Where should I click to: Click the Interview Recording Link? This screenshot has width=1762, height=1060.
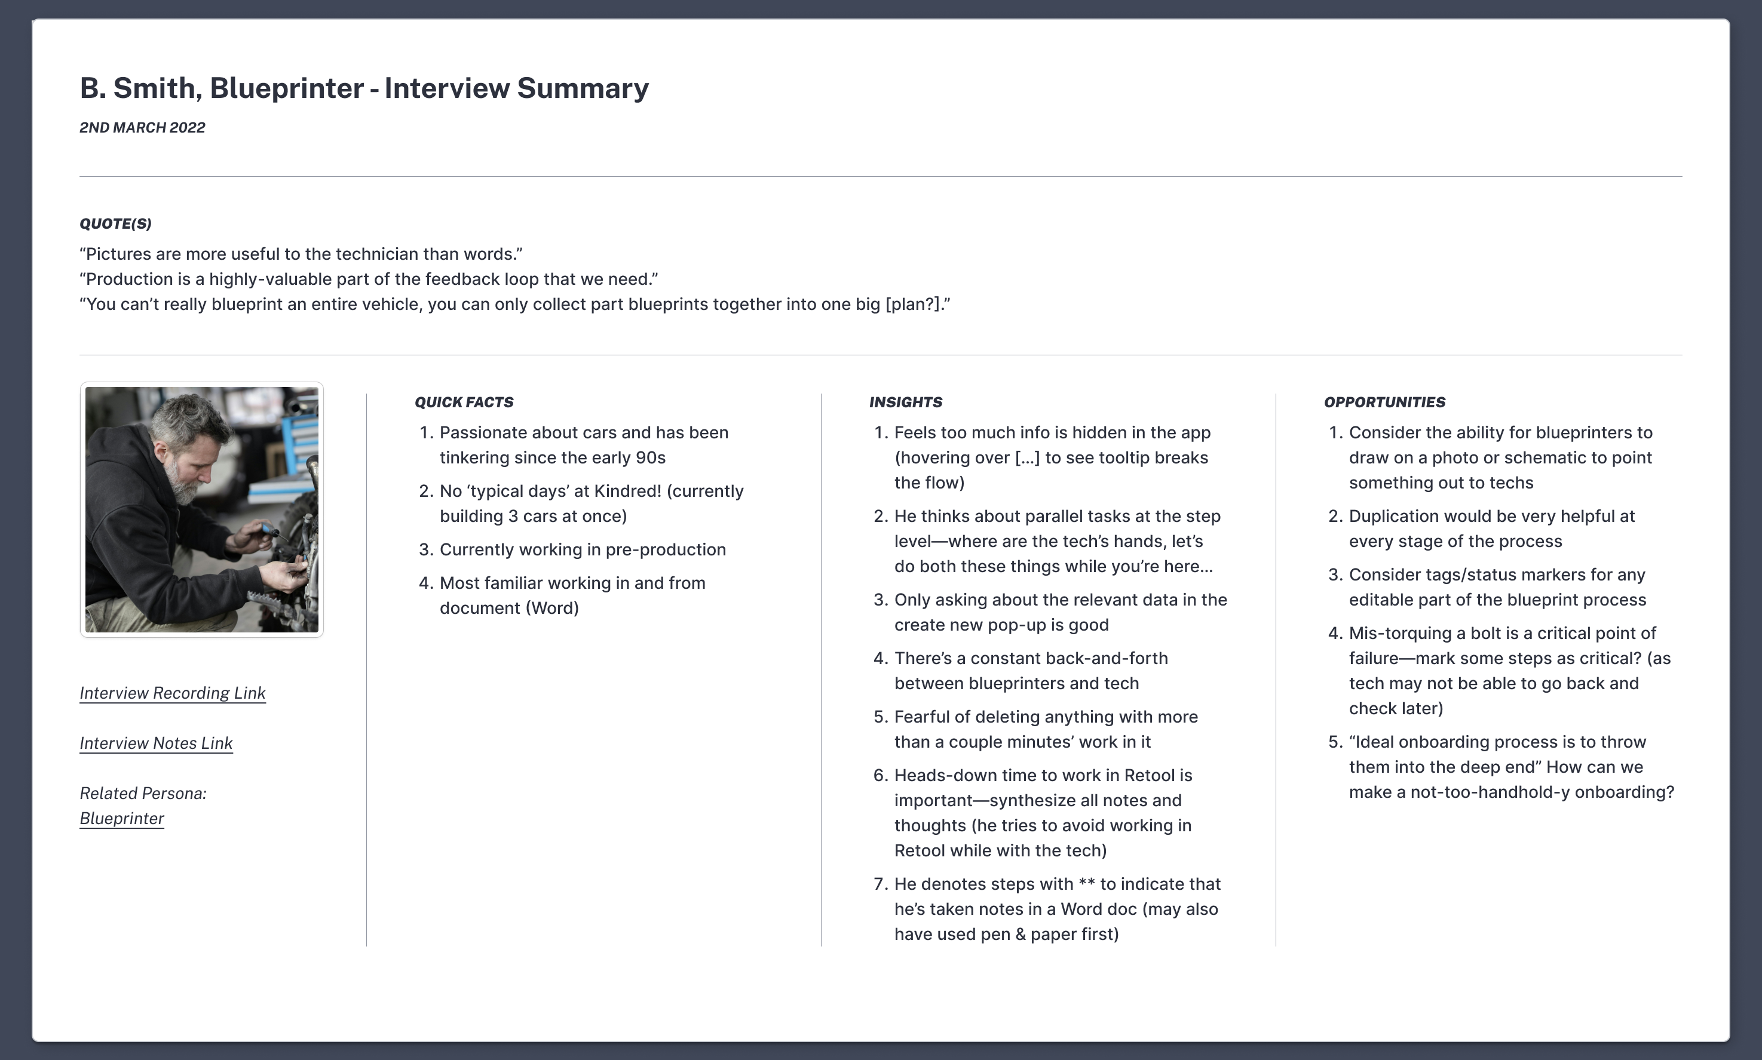click(x=173, y=693)
